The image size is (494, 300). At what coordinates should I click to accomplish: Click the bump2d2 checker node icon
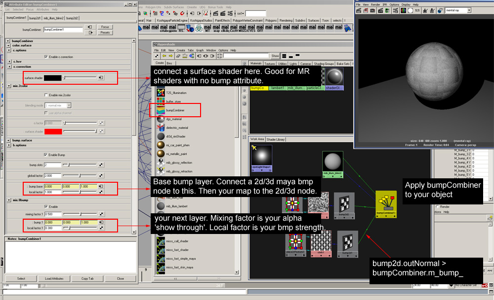click(344, 205)
